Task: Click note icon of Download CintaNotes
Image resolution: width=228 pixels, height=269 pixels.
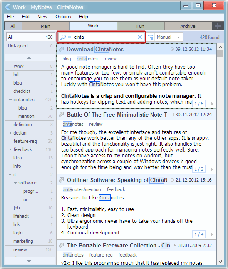Action: point(62,50)
